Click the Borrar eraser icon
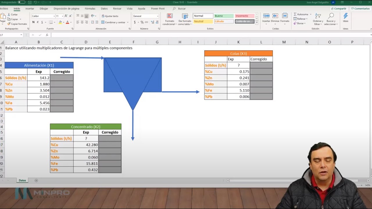The image size is (372, 209). coord(295,23)
